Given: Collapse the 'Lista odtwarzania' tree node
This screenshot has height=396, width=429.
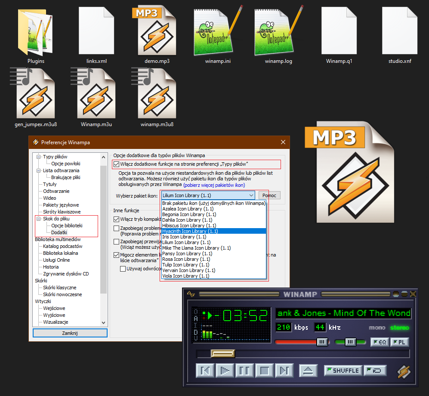Looking at the screenshot, I should [39, 170].
